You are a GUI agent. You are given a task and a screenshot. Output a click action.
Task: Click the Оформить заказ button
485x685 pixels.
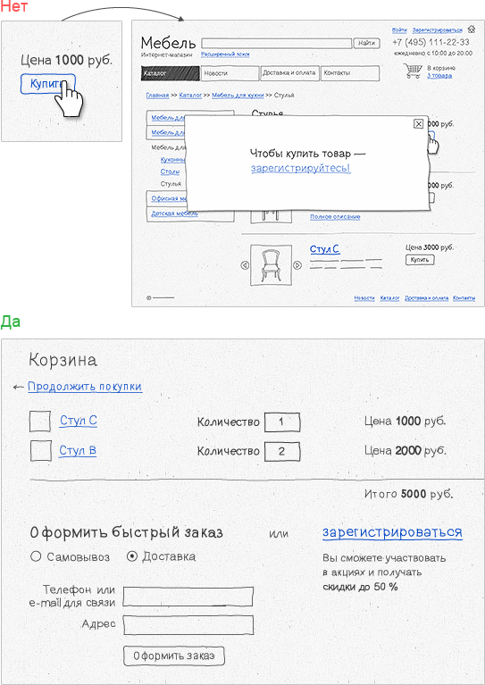[x=174, y=656]
